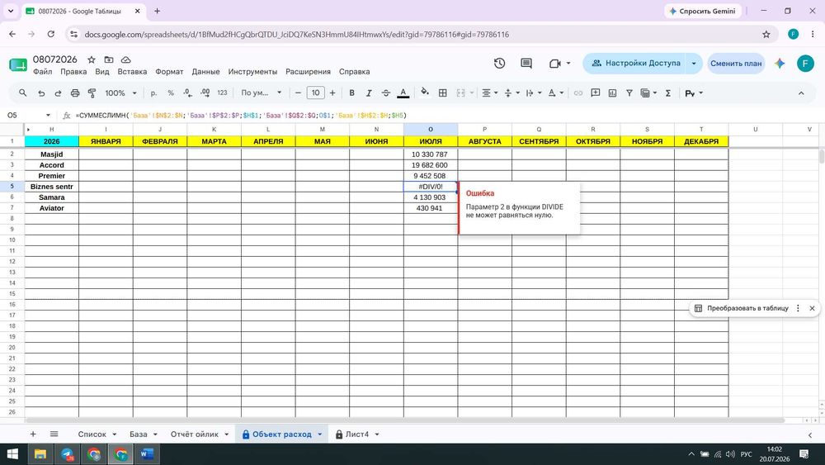This screenshot has width=825, height=465.
Task: Insert a chart via toolbar icon
Action: click(612, 93)
